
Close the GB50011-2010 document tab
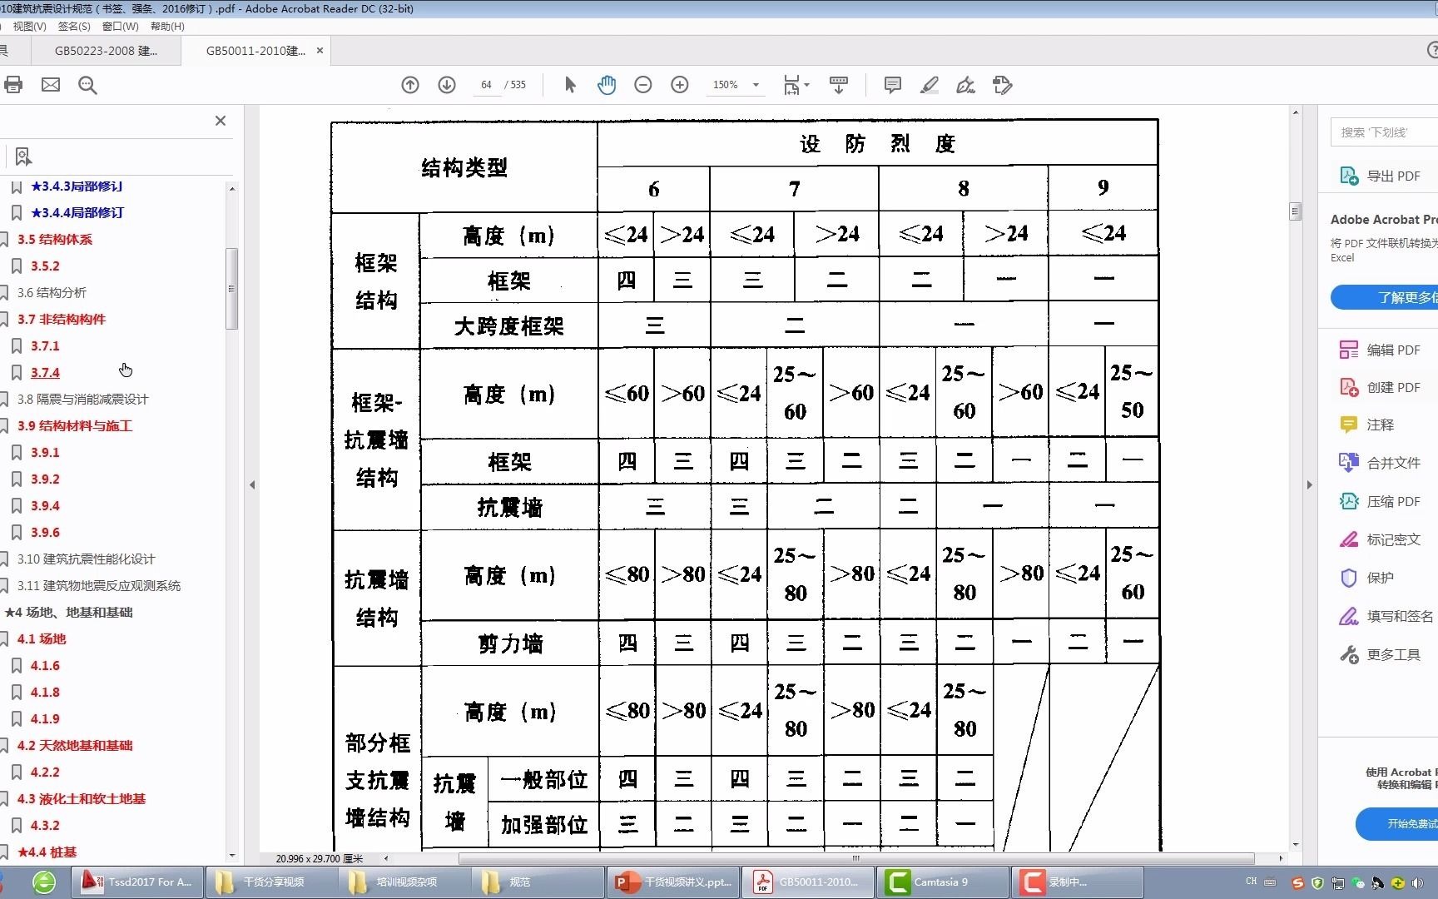pos(320,51)
